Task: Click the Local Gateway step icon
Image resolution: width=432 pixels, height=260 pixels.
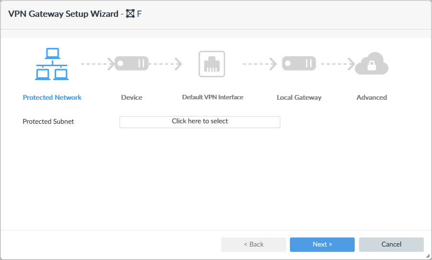Action: click(x=299, y=63)
